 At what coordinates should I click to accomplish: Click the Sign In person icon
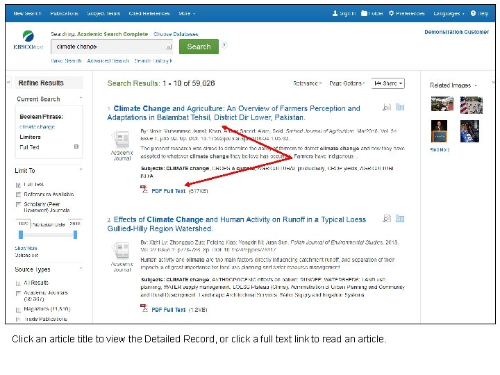click(x=335, y=13)
